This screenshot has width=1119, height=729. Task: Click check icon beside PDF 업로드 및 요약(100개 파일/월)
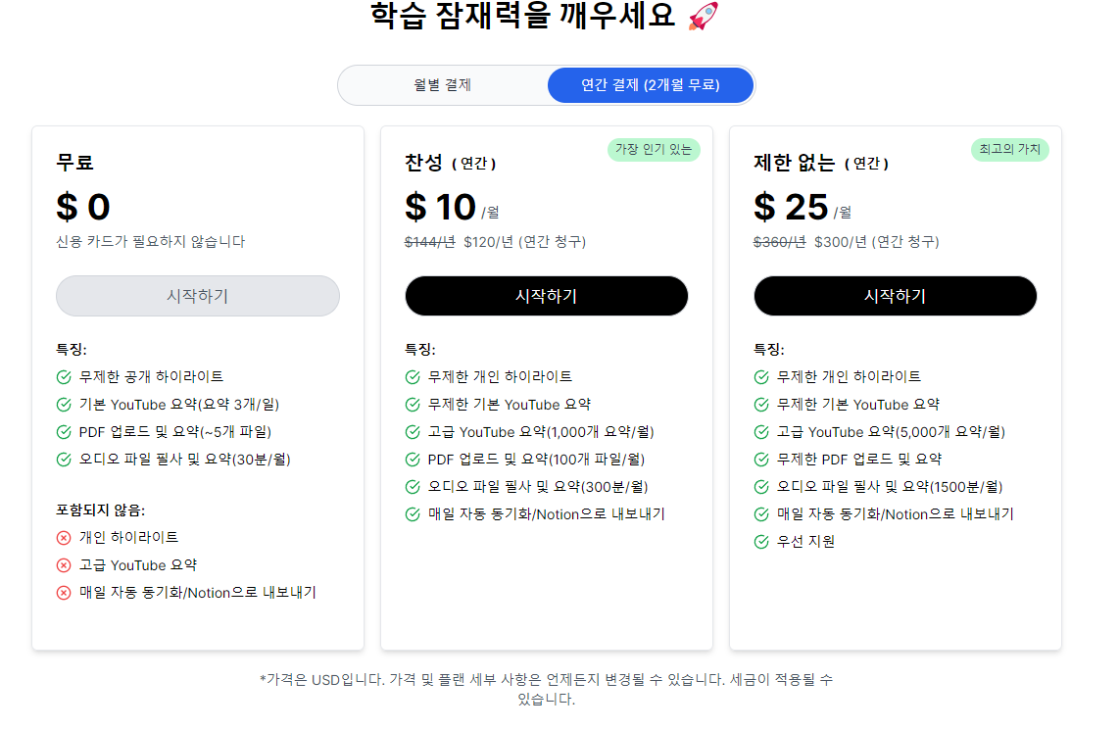click(413, 460)
